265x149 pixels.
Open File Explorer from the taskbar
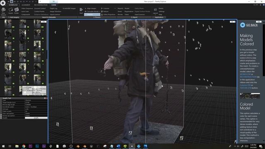tap(17, 146)
